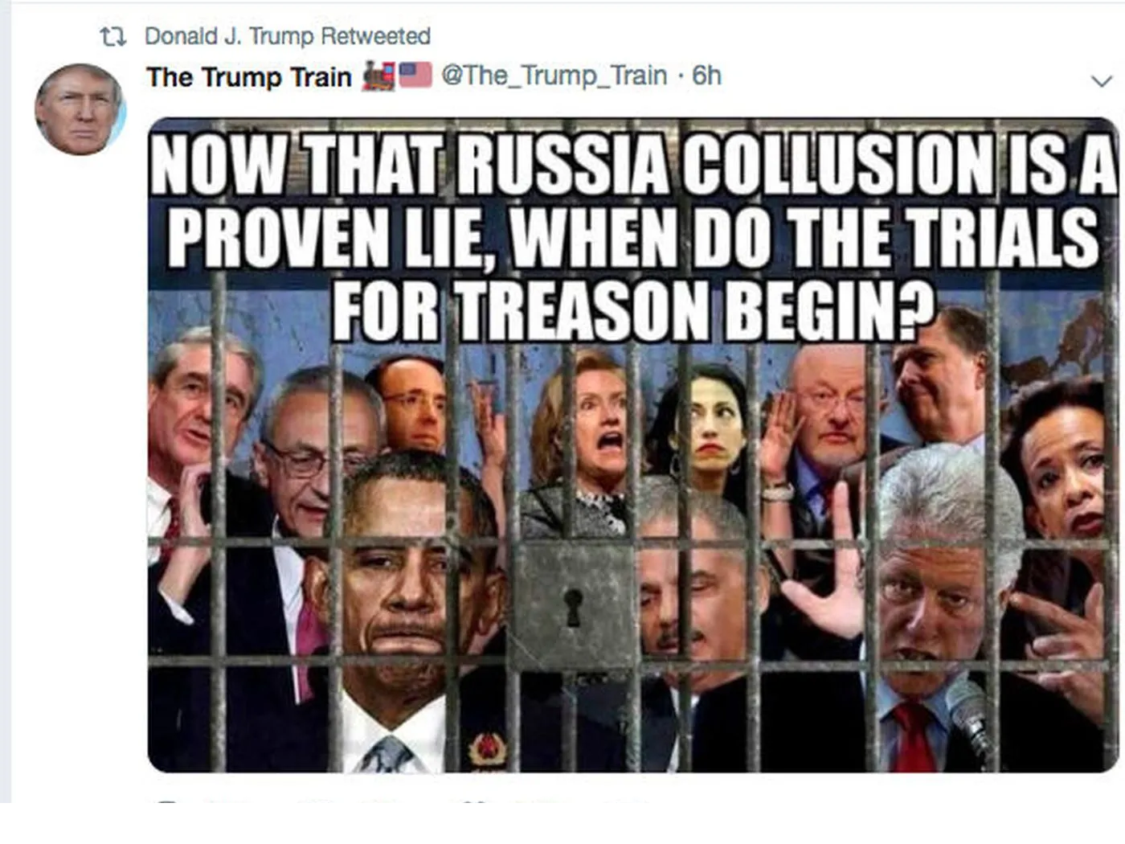Expand the tweet options chevron menu
The width and height of the screenshot is (1125, 844).
coord(1102,81)
